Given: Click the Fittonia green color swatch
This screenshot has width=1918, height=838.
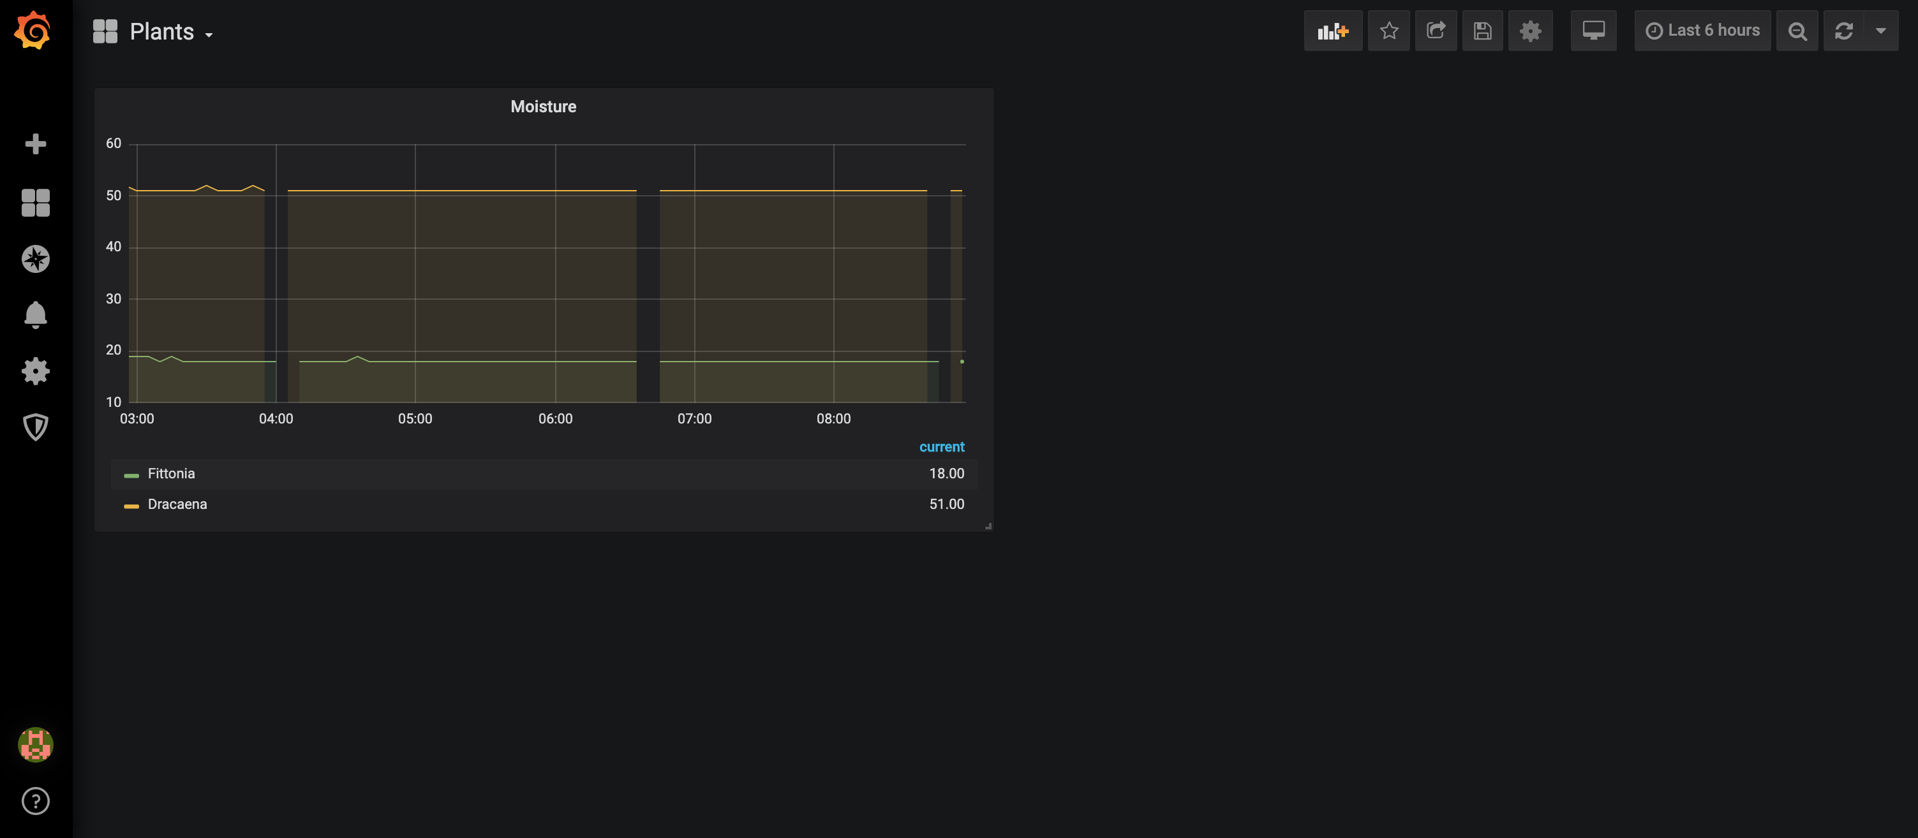Looking at the screenshot, I should [x=131, y=475].
